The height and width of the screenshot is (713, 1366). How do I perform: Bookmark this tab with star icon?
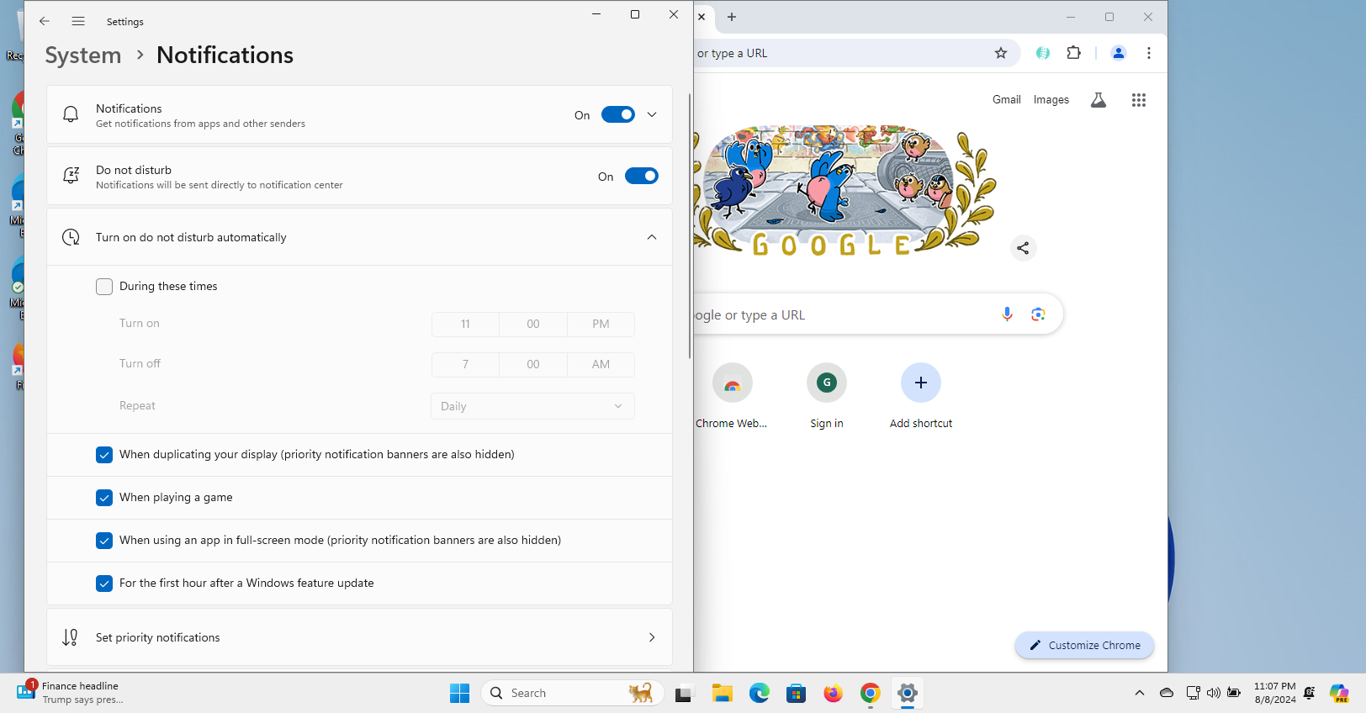(1001, 53)
